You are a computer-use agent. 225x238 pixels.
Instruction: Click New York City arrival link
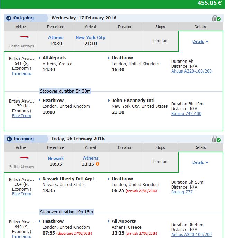(90, 38)
